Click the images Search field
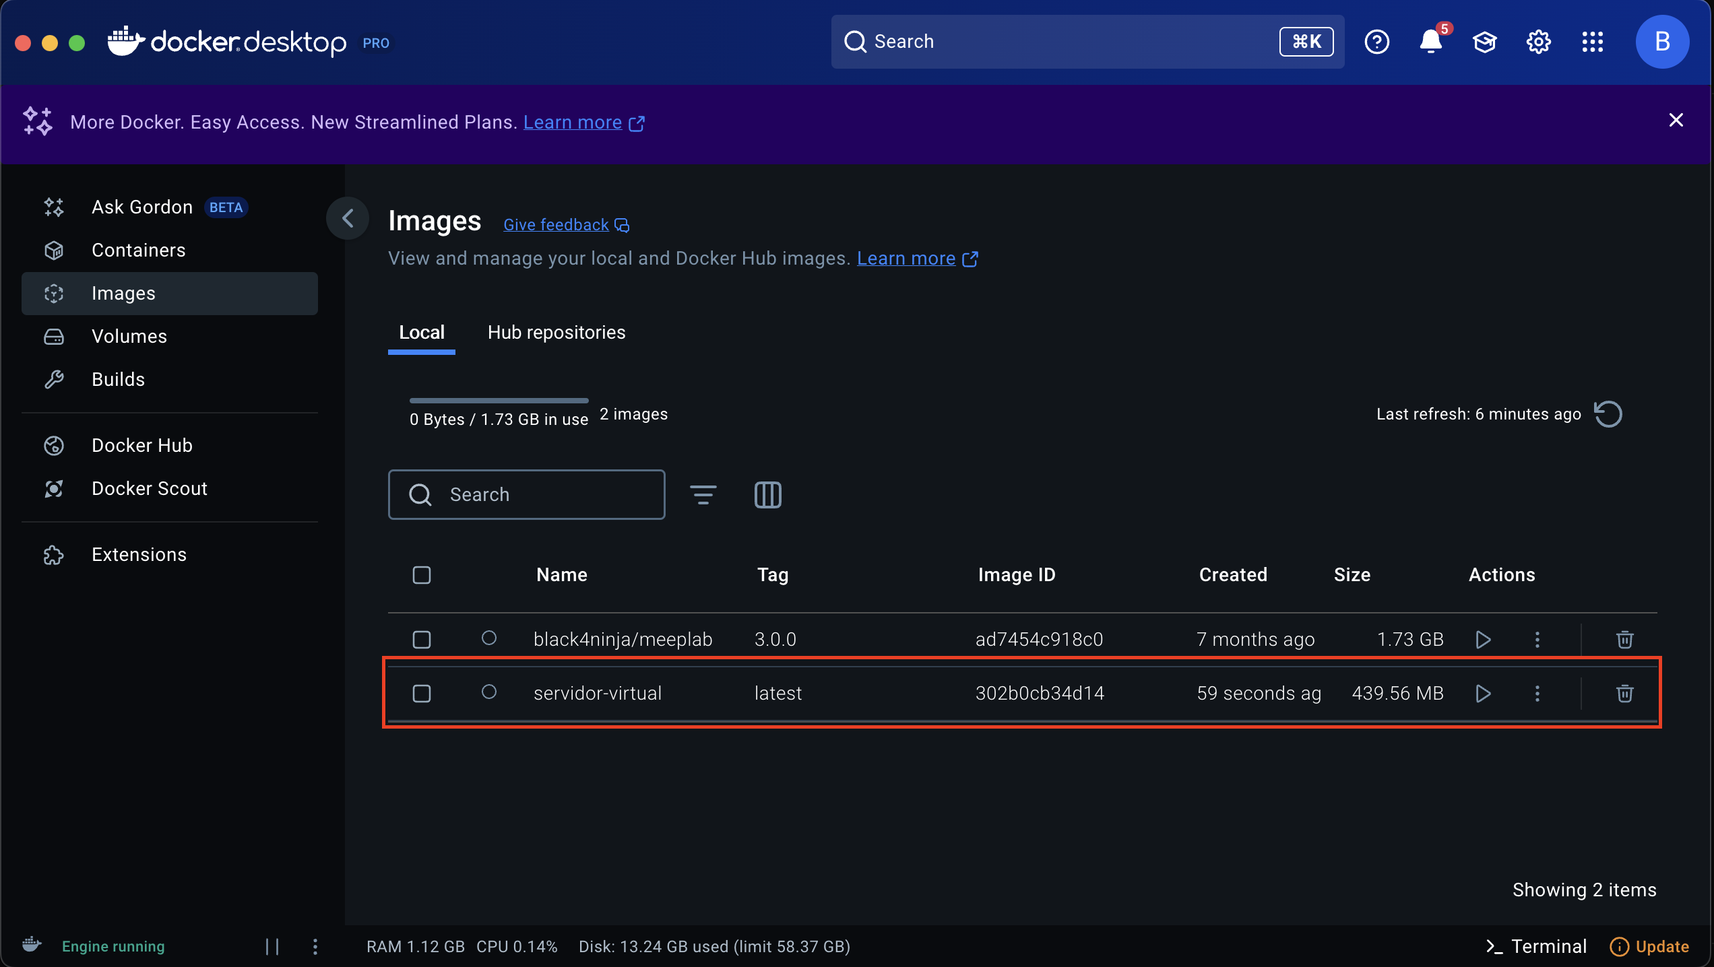The image size is (1714, 967). coord(527,495)
